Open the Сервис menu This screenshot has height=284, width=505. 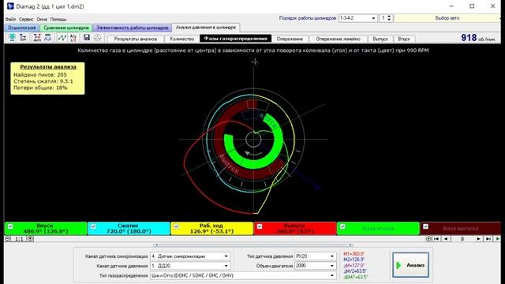(x=26, y=19)
